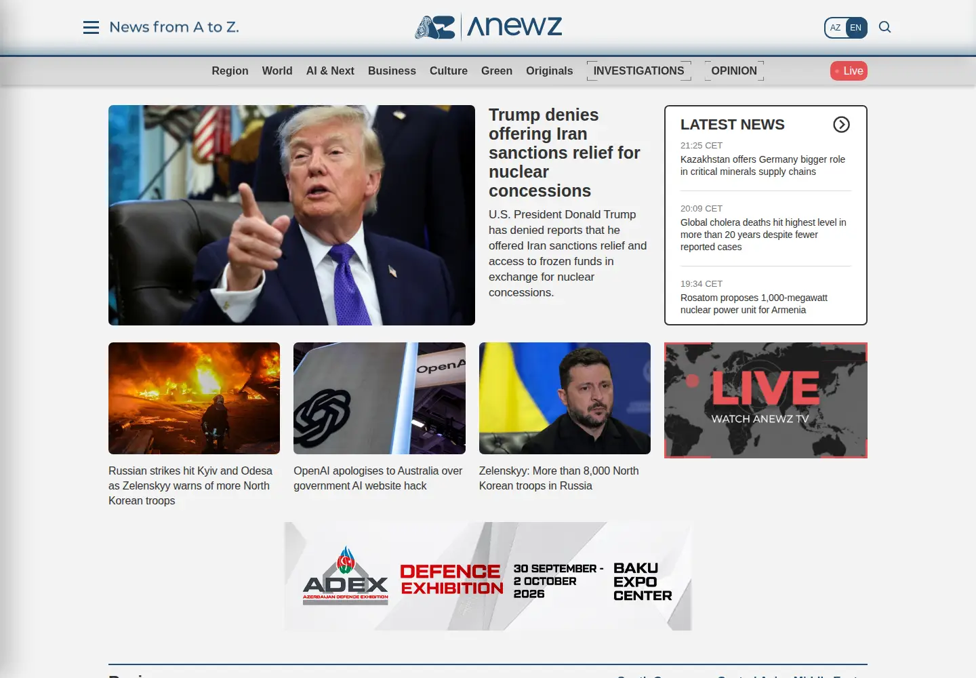Open the Culture section
This screenshot has height=678, width=976.
[x=449, y=71]
